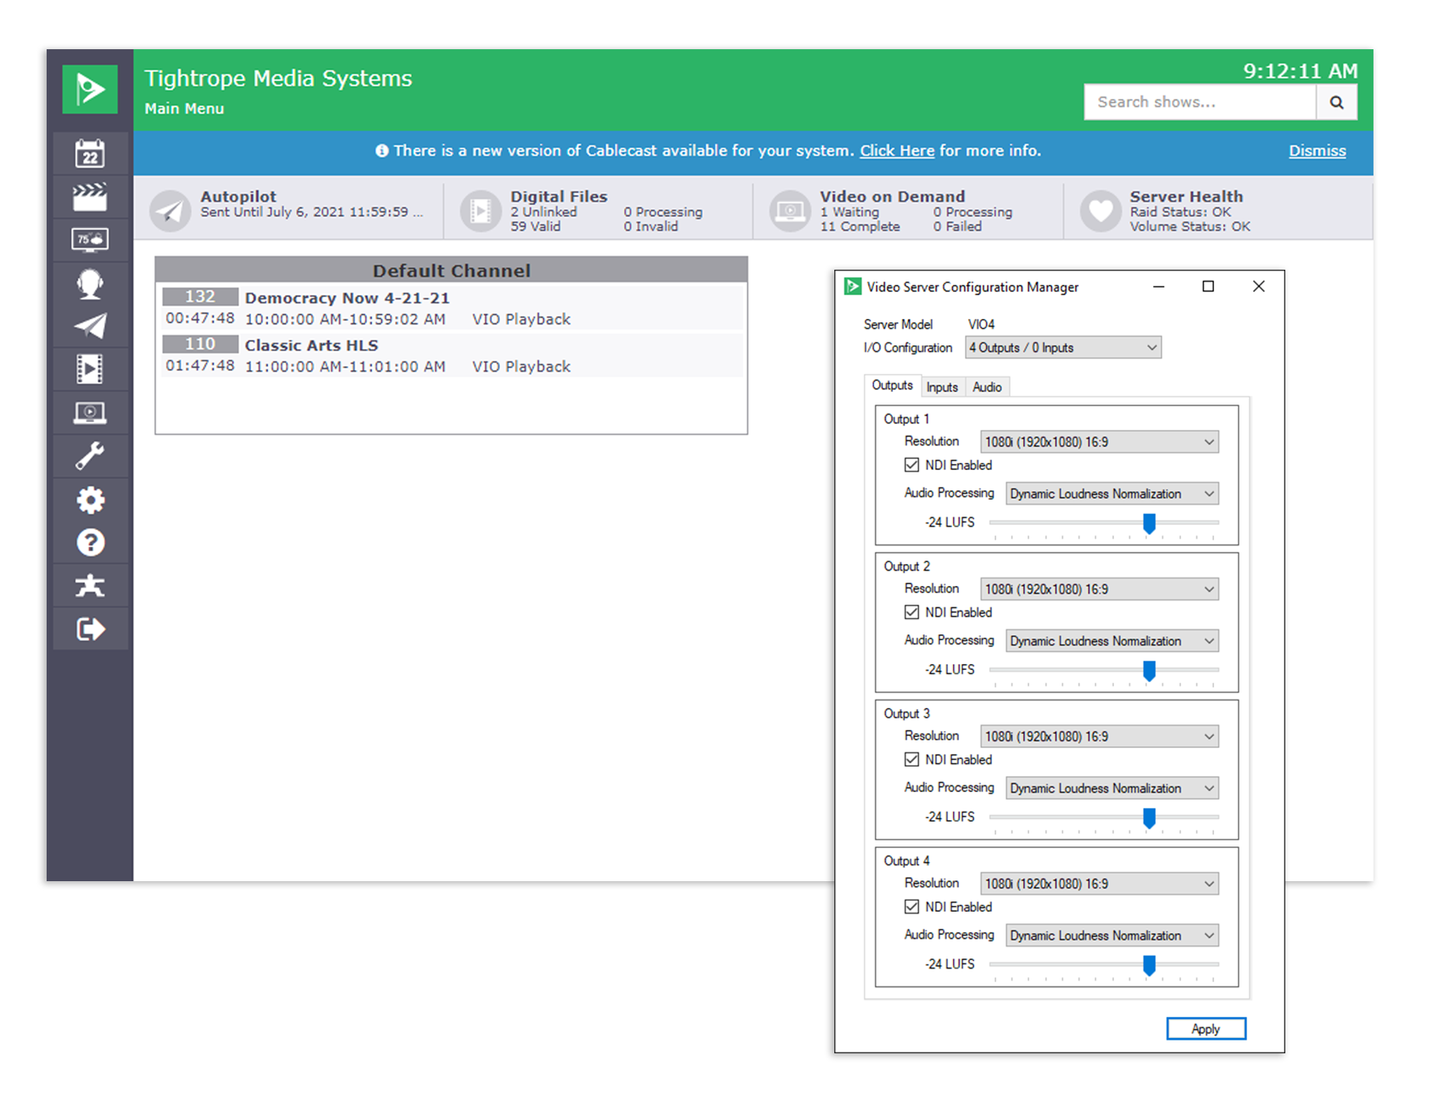This screenshot has height=1111, width=1432.
Task: Open the wrench tools sidebar icon
Action: (x=90, y=456)
